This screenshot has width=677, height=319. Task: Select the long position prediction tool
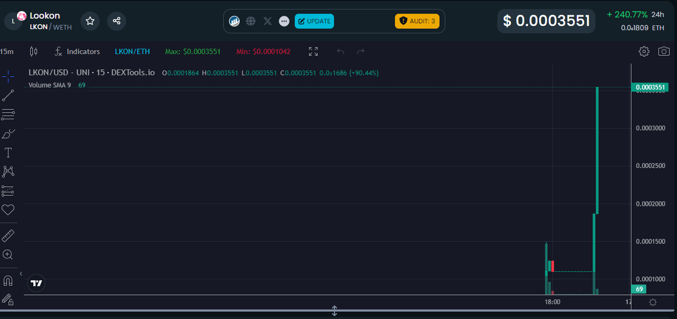(8, 190)
